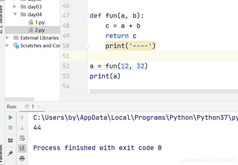Image resolution: width=238 pixels, height=165 pixels.
Task: Click the 'c = a + b' line
Action: point(123,26)
